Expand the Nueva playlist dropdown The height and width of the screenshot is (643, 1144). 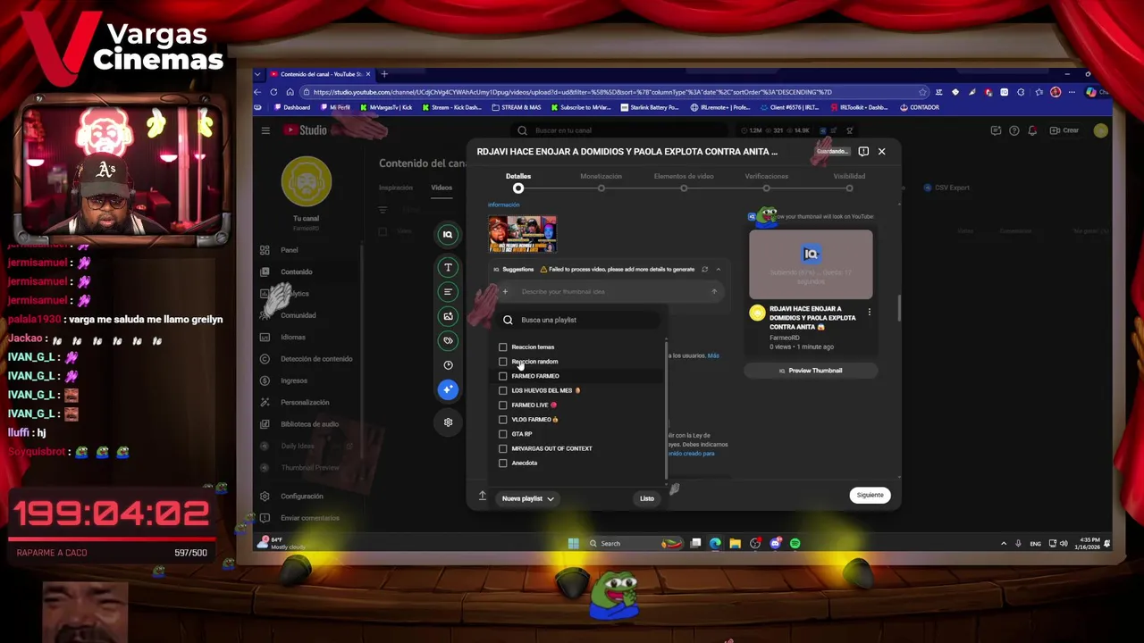(x=527, y=498)
